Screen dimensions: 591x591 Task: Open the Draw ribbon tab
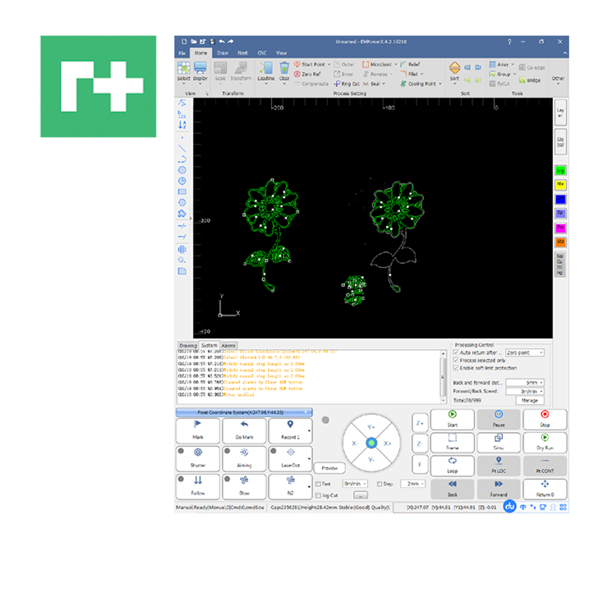pyautogui.click(x=222, y=53)
